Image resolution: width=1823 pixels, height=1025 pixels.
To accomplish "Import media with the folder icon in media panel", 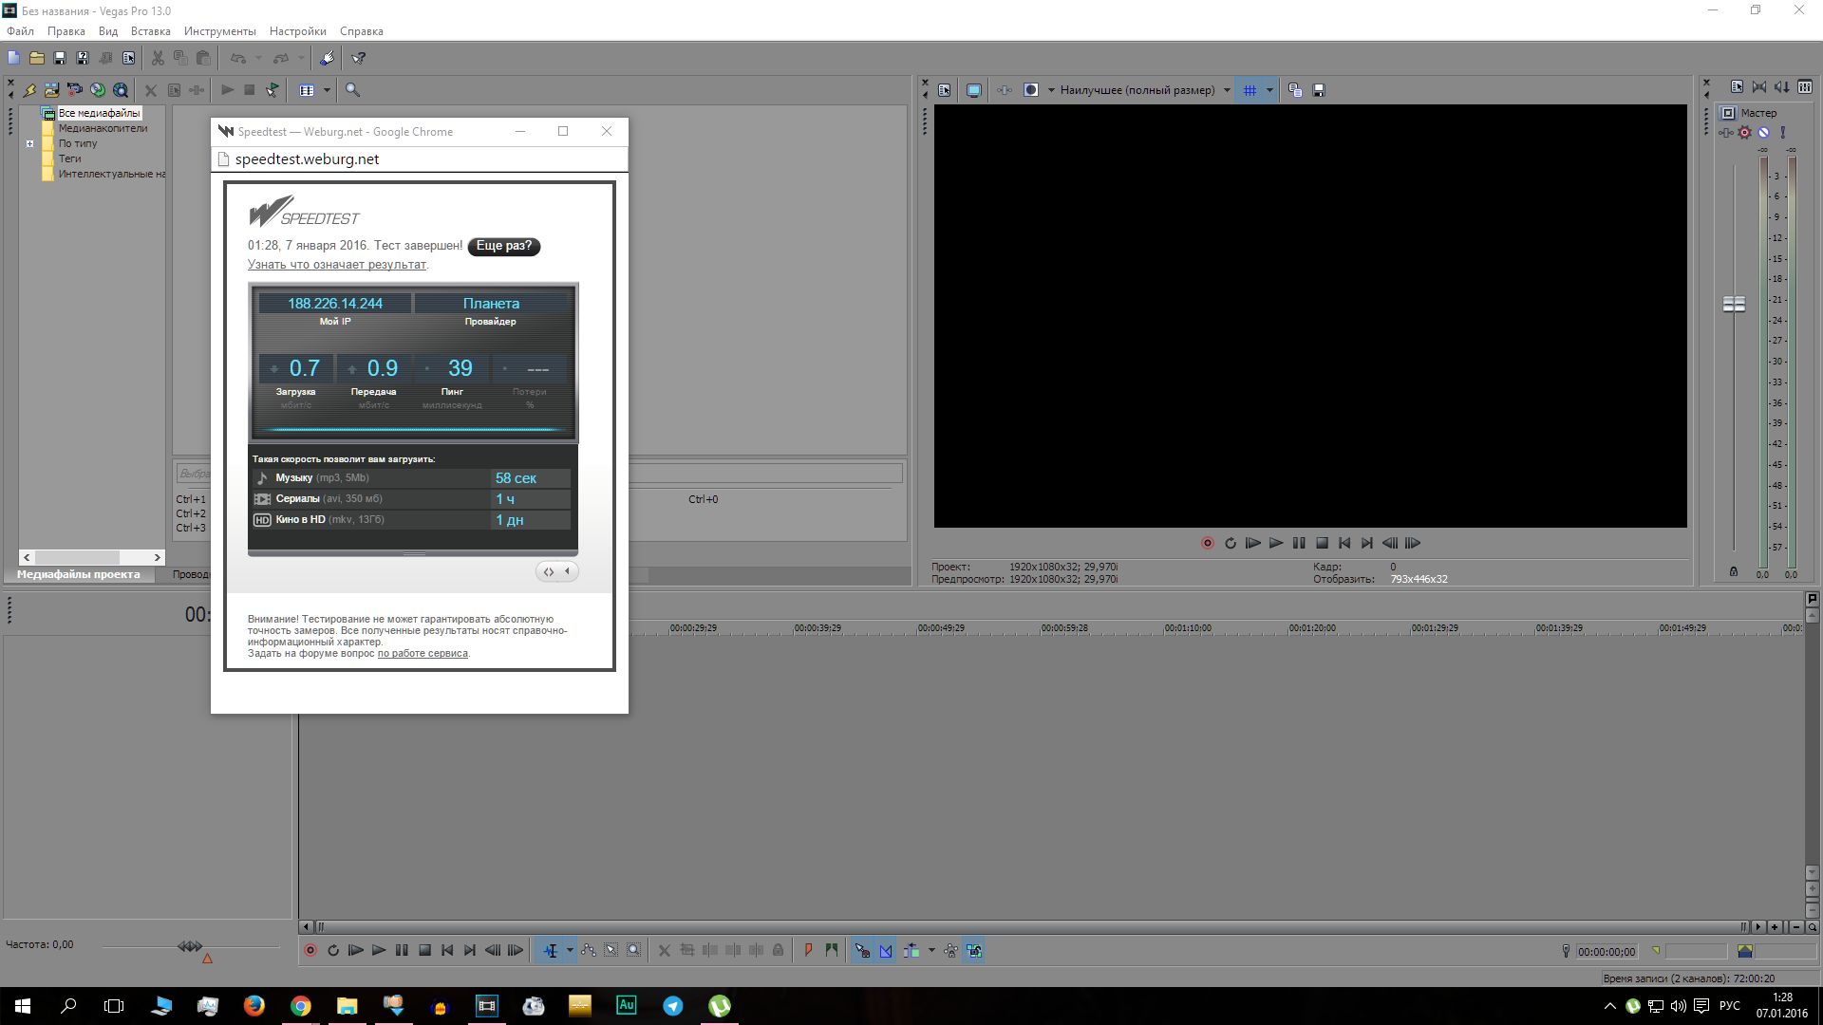I will 52,90.
